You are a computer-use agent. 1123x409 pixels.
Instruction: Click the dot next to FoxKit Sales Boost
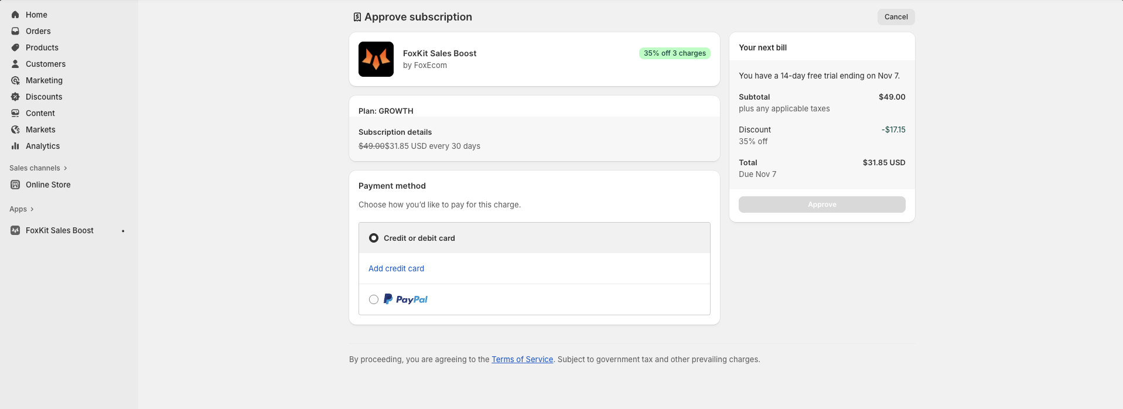pyautogui.click(x=123, y=231)
